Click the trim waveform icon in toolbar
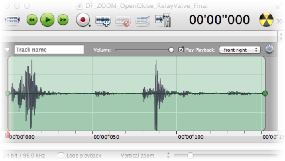This screenshot has height=161, width=285. 12,20
